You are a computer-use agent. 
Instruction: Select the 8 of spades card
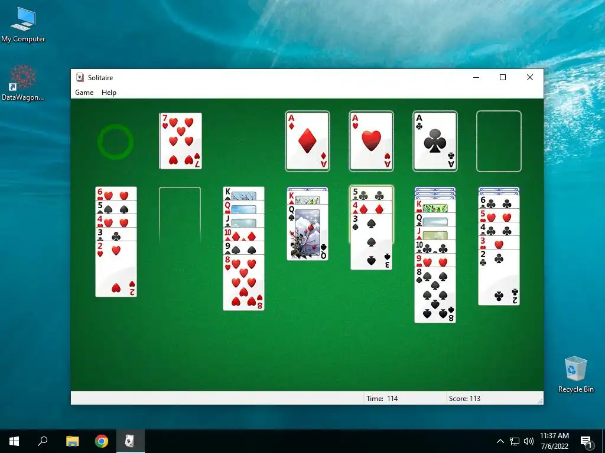(x=435, y=295)
